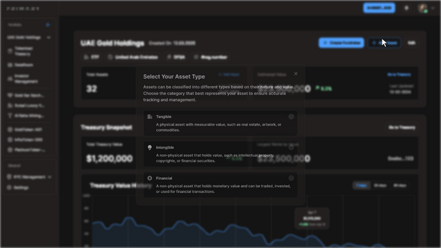Expand the profile dropdown chevron
Viewport: 441px width, 248px height.
coord(433,8)
